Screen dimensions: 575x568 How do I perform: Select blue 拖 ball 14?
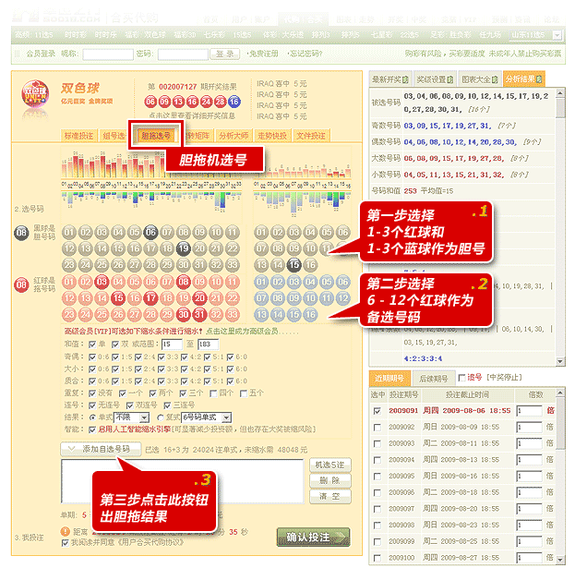pos(278,314)
